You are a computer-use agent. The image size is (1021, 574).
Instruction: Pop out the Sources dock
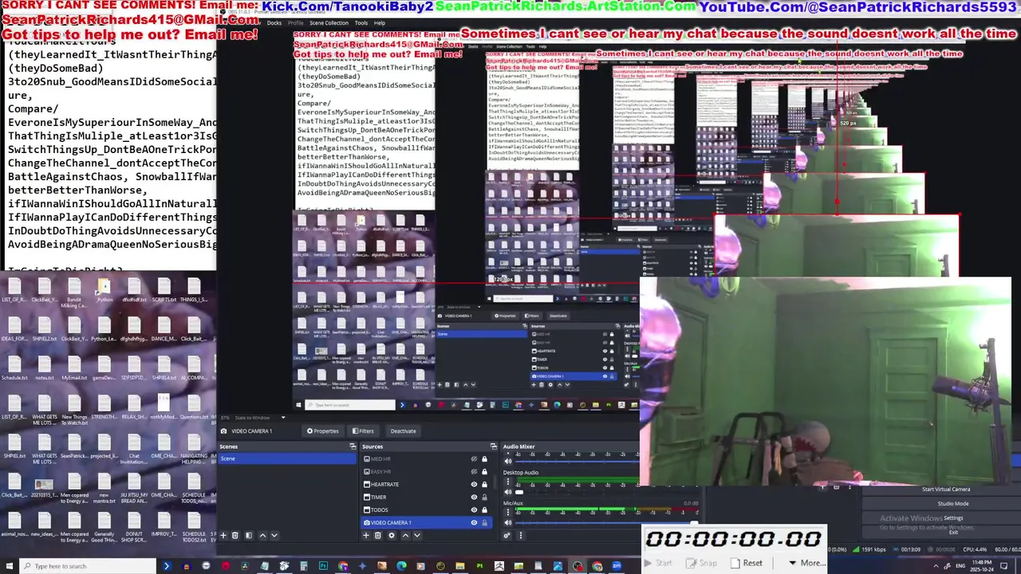(x=494, y=446)
